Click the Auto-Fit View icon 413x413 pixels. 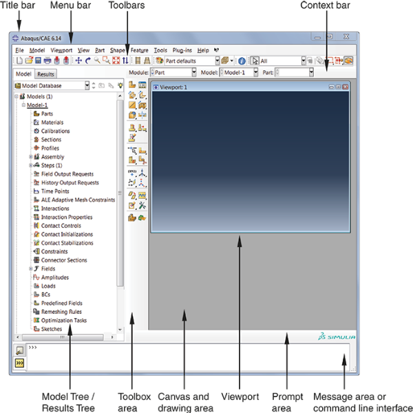coord(116,61)
